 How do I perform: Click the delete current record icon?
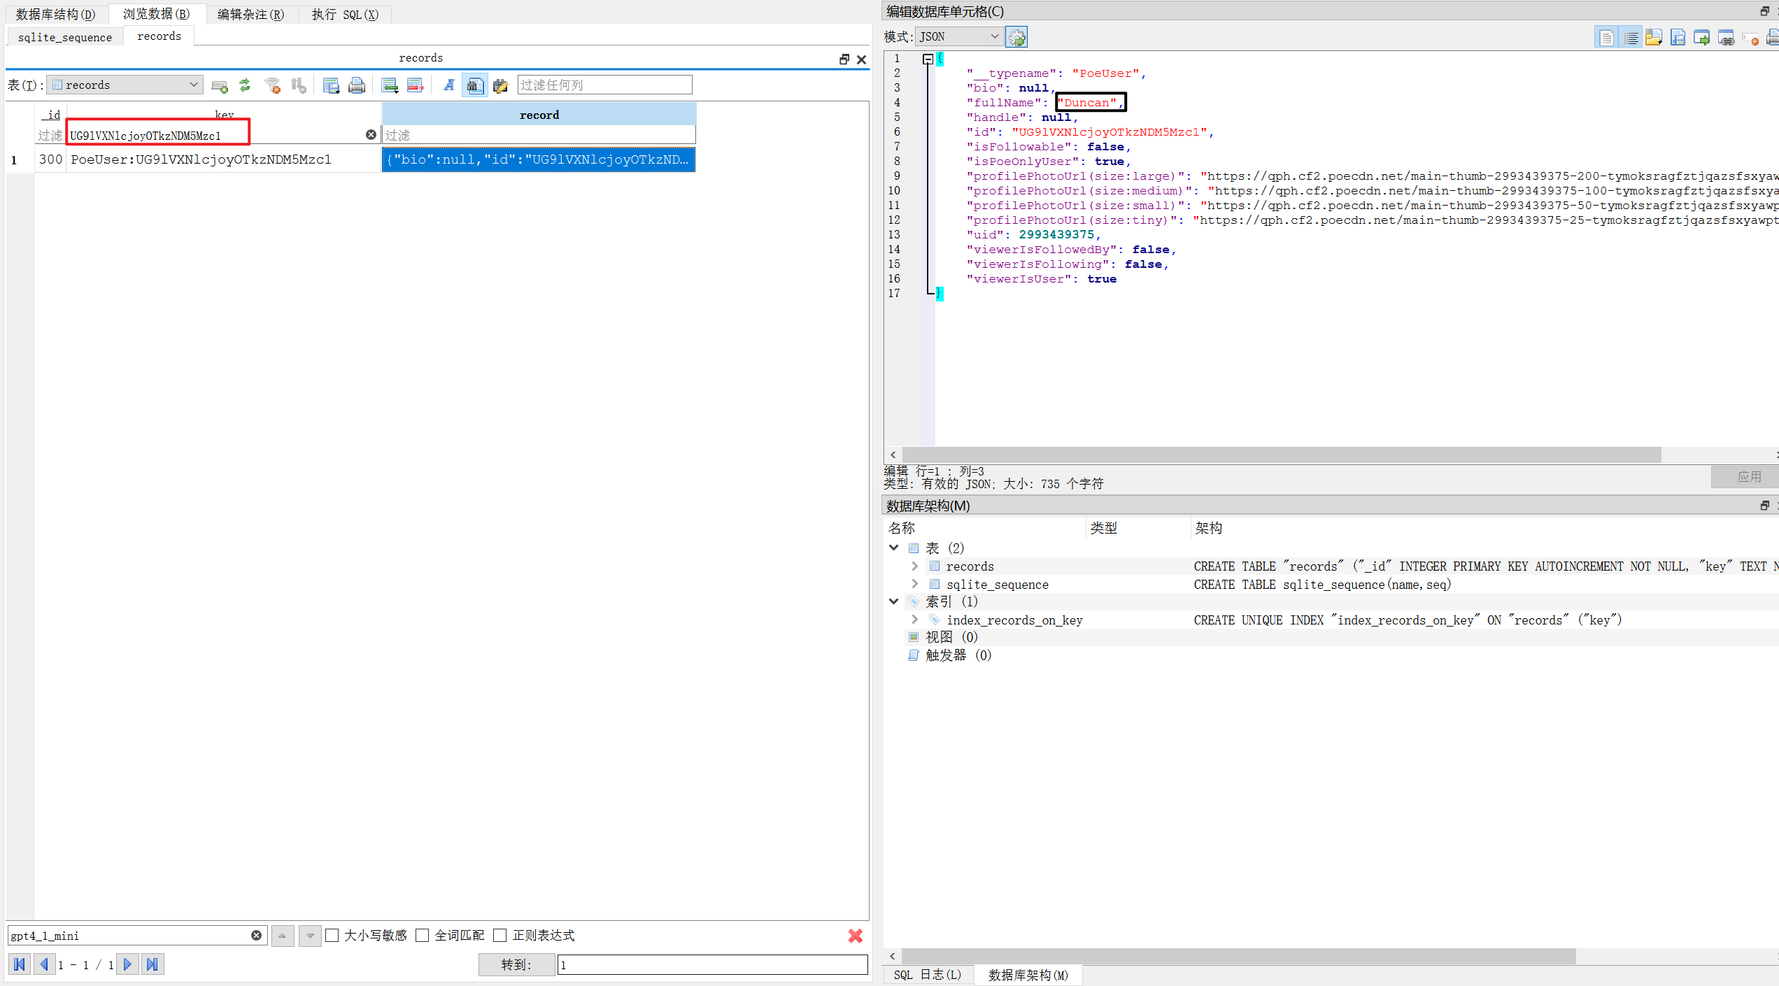(416, 85)
